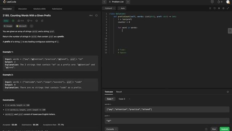
Task: Click the solved green checkmark icon
Action: tap(13, 21)
